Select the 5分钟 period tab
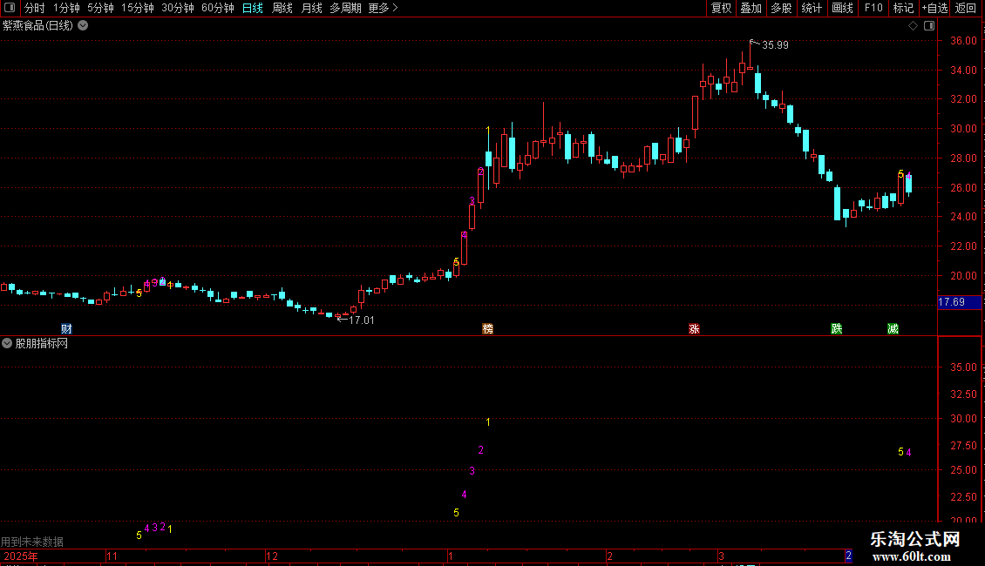Viewport: 985px width, 566px height. tap(100, 8)
